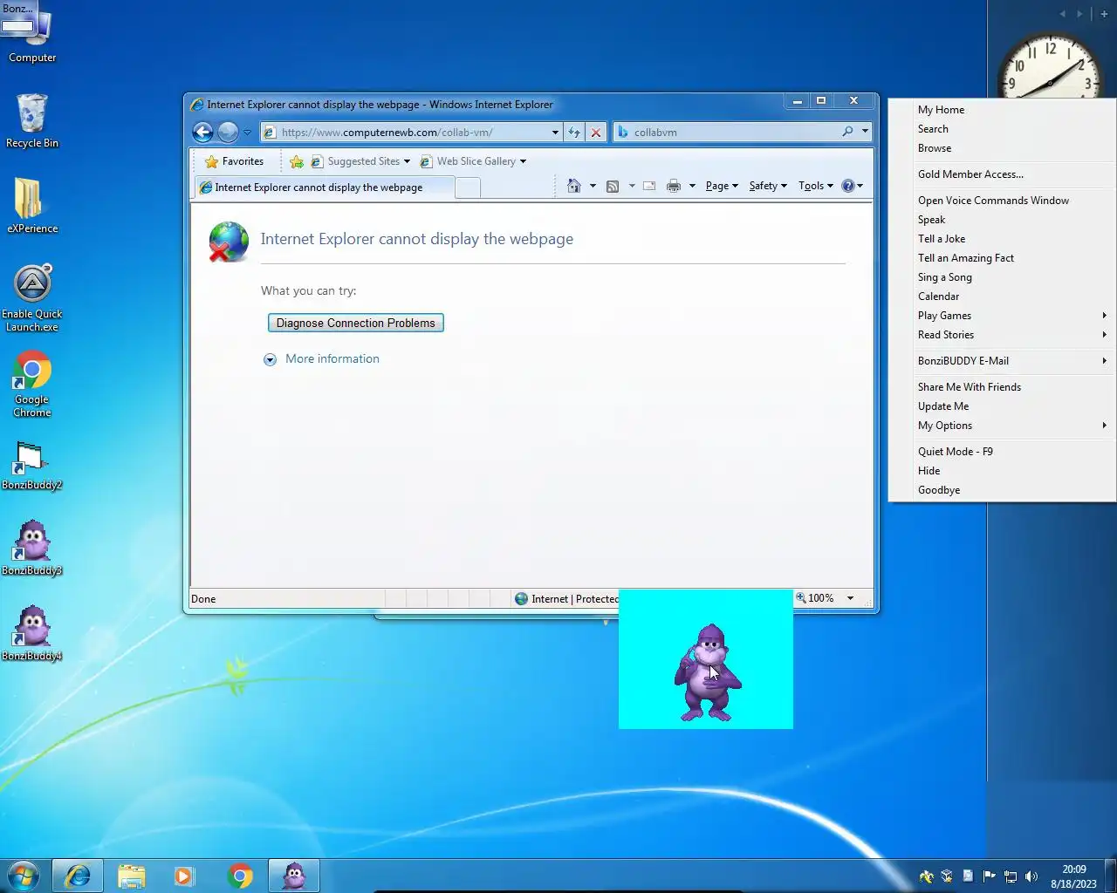Screen dimensions: 1117x893
Task: Open Suggested Sites dropdown
Action: (361, 161)
